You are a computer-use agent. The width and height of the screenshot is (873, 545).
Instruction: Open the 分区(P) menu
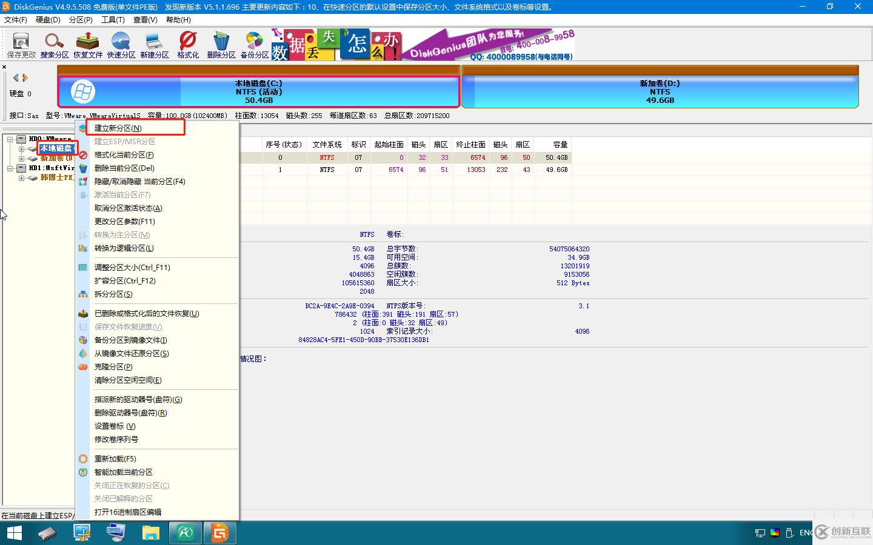[81, 19]
